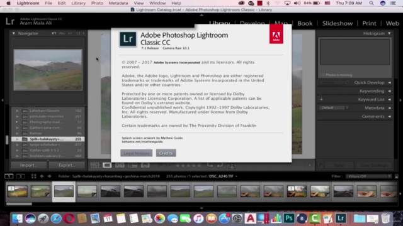Go forward with the right arrow in filmstrip bar
The width and height of the screenshot is (403, 226).
point(49,176)
